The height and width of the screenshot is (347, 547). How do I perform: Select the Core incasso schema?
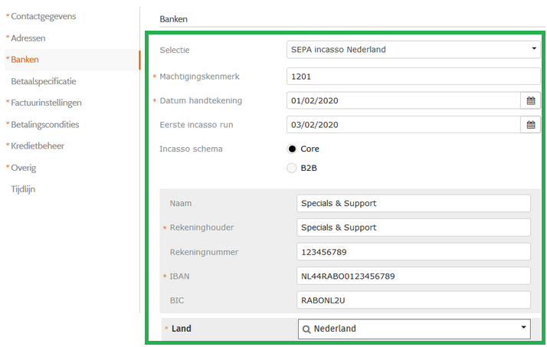(x=292, y=149)
